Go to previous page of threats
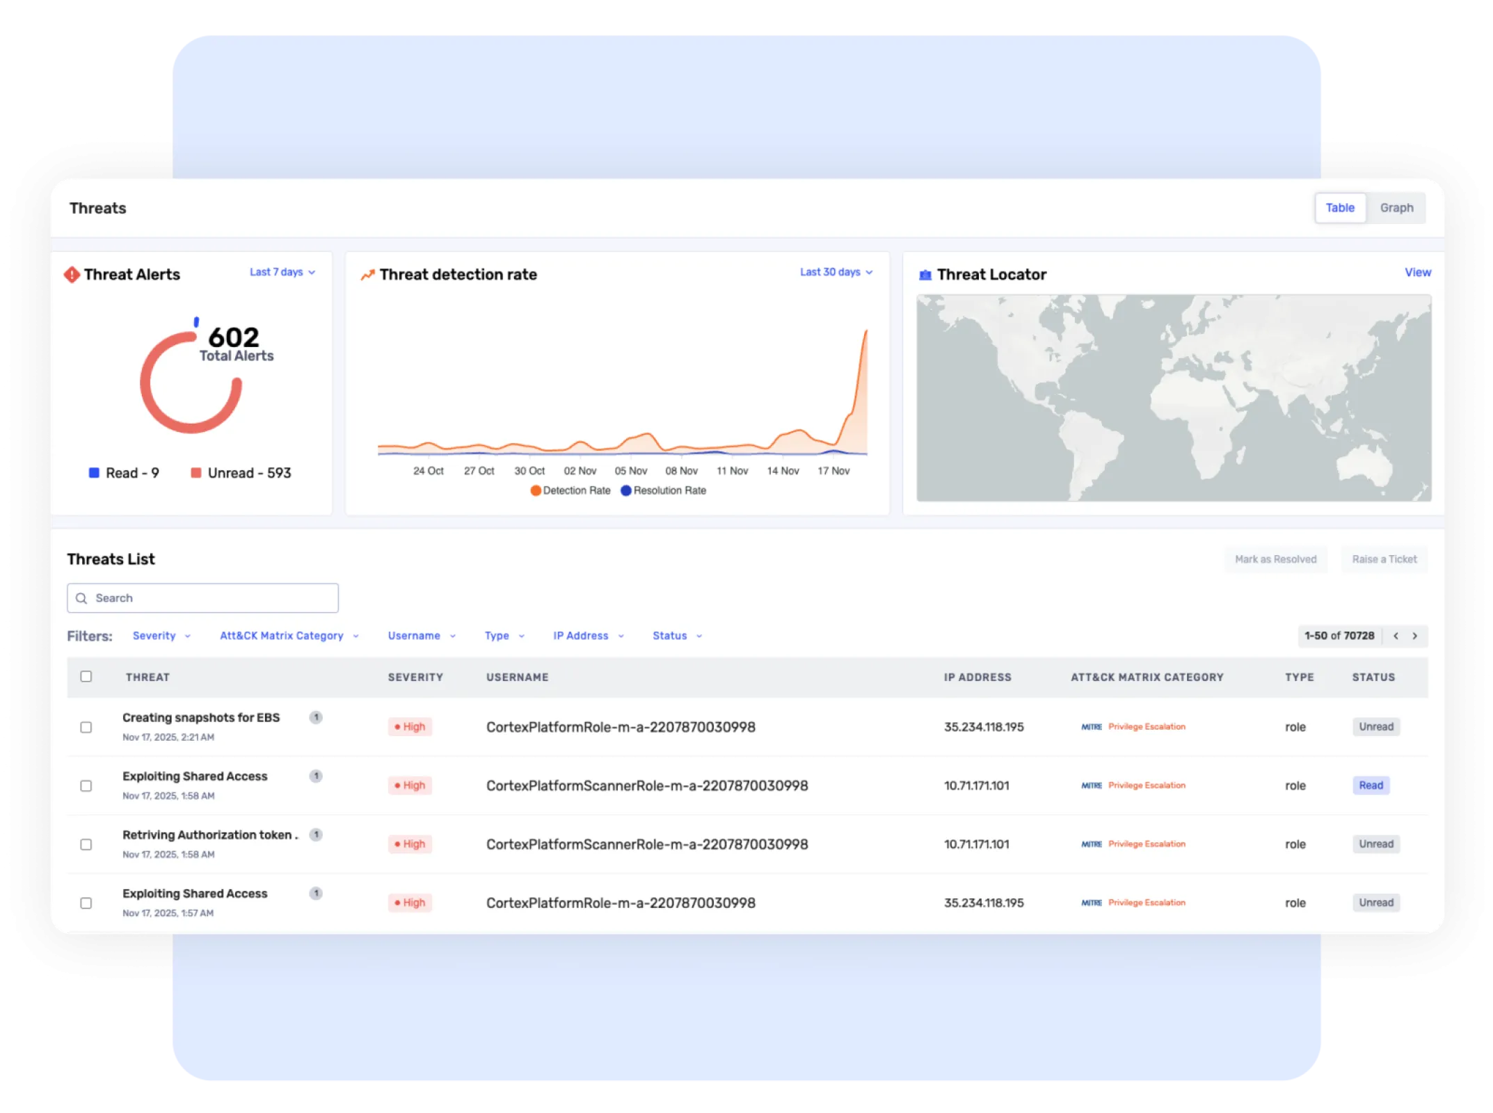Image resolution: width=1493 pixels, height=1113 pixels. [x=1396, y=636]
